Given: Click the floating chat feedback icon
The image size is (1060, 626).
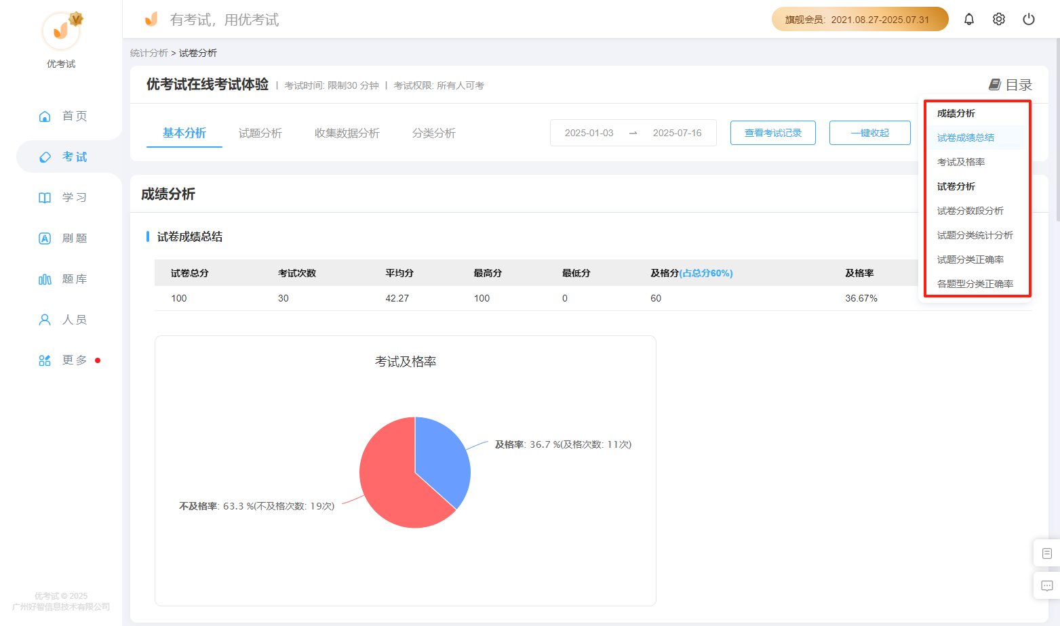Looking at the screenshot, I should coord(1046,585).
